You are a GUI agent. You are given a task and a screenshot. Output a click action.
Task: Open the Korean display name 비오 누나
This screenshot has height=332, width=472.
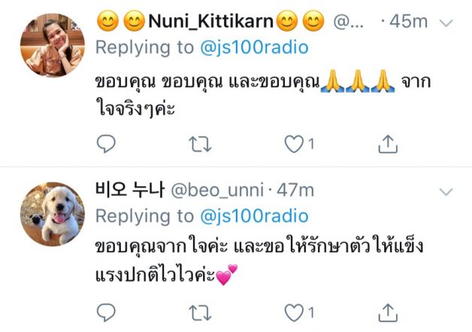[x=130, y=190]
